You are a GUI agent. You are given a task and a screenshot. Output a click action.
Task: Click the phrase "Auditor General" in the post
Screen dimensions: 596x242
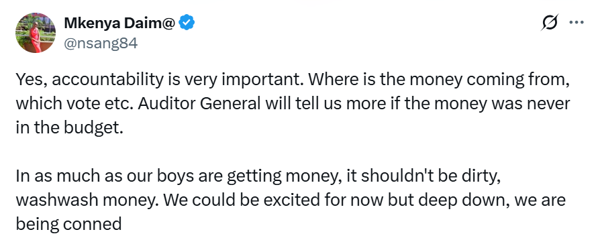coord(198,104)
